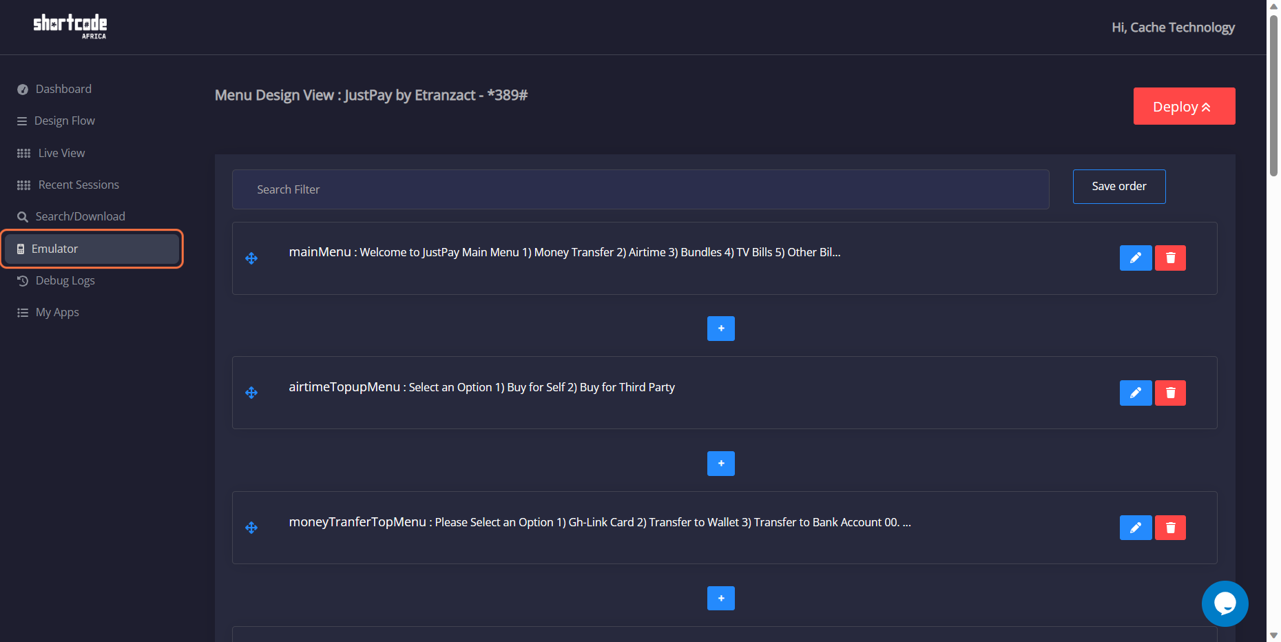The height and width of the screenshot is (642, 1281).
Task: Add menu after mainMenu with plus button
Action: click(720, 329)
